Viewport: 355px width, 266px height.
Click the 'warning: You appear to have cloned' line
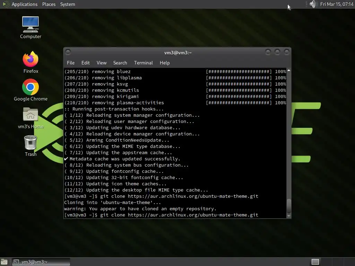140,209
